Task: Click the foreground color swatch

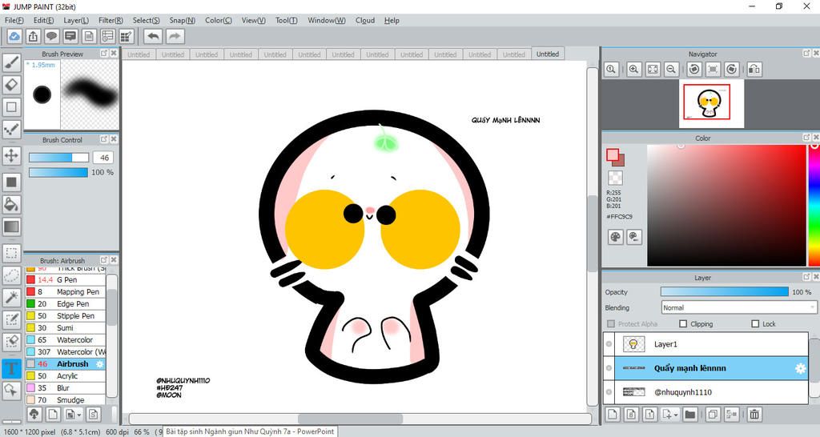Action: [x=613, y=154]
